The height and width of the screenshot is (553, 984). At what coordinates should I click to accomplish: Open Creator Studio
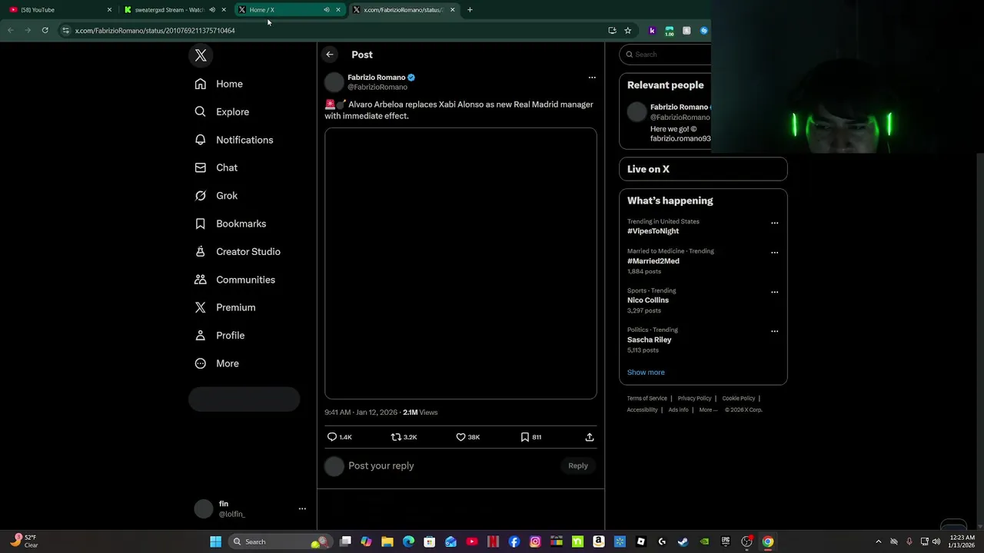(238, 252)
